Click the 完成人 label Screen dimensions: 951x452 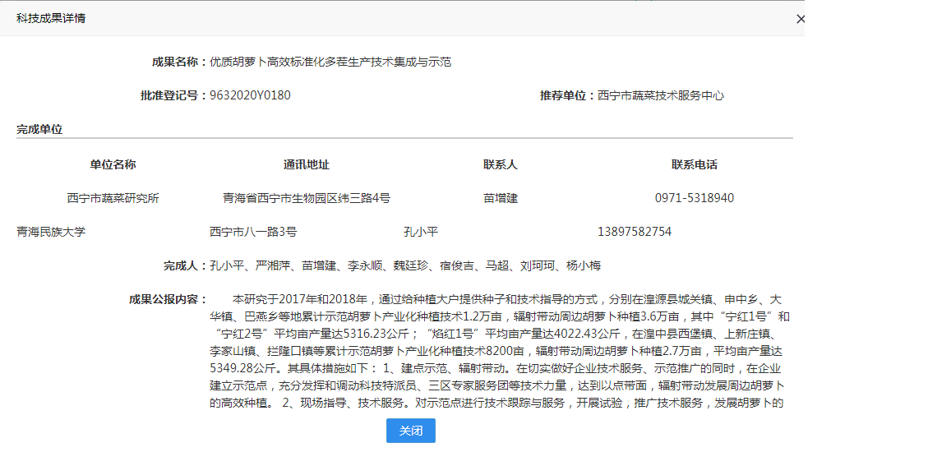(185, 265)
